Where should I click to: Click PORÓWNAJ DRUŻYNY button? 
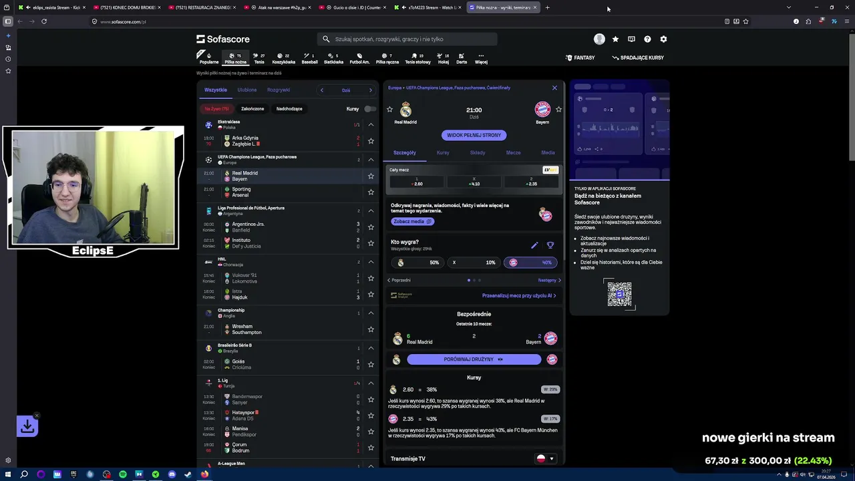(474, 359)
